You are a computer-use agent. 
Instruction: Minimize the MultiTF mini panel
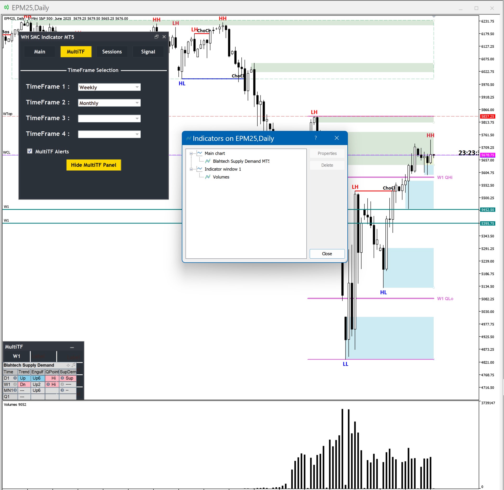(72, 347)
